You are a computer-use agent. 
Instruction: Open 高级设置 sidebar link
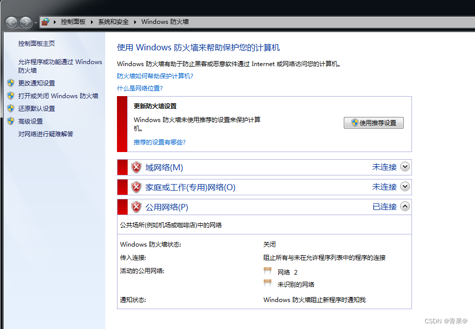tap(31, 121)
